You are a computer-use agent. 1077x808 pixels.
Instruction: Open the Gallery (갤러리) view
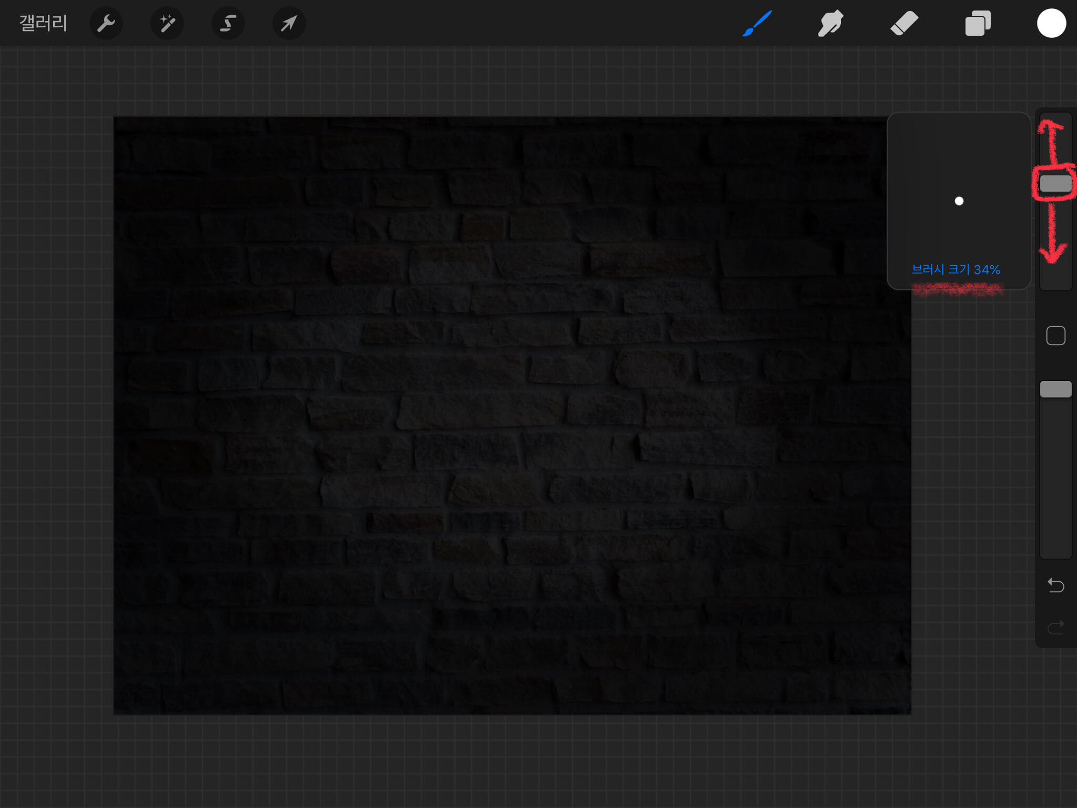[x=43, y=23]
